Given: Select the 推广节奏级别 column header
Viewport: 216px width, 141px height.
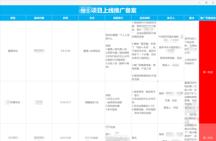Looking at the screenshot, I should (x=207, y=18).
